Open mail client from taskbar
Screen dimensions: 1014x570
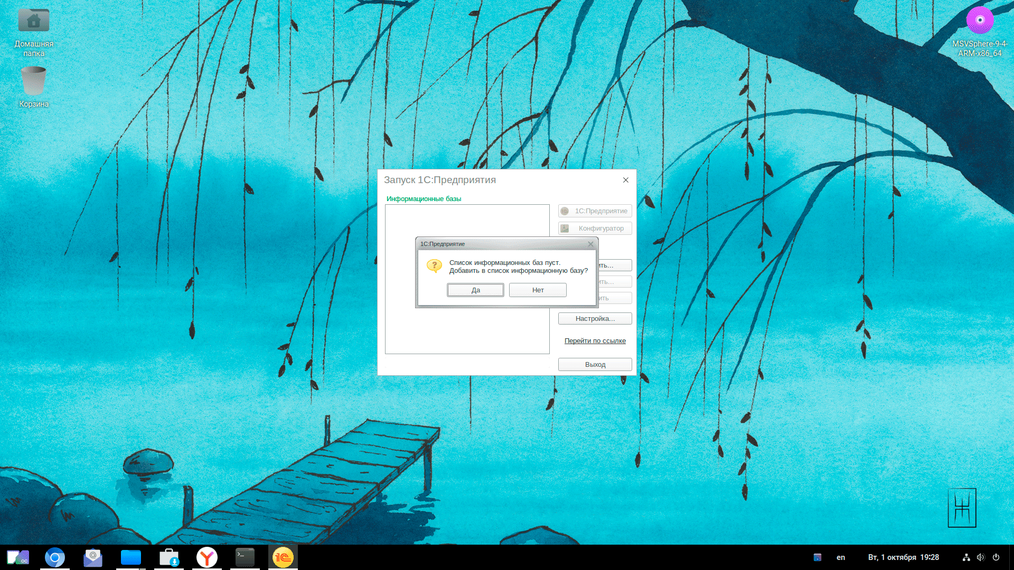click(93, 557)
